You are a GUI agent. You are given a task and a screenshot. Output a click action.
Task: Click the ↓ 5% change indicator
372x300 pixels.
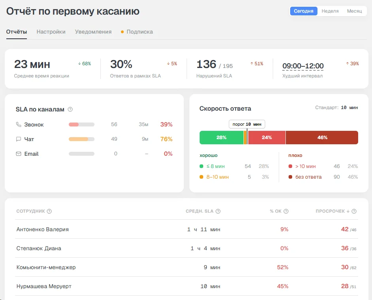[x=172, y=64]
